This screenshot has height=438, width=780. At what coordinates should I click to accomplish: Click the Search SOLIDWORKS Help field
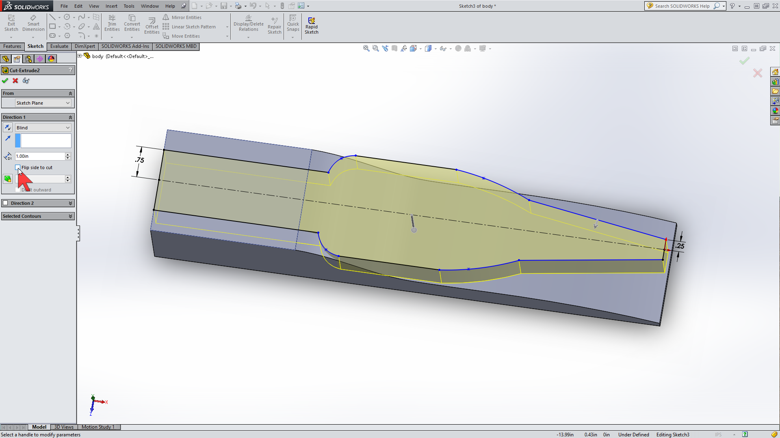click(682, 6)
